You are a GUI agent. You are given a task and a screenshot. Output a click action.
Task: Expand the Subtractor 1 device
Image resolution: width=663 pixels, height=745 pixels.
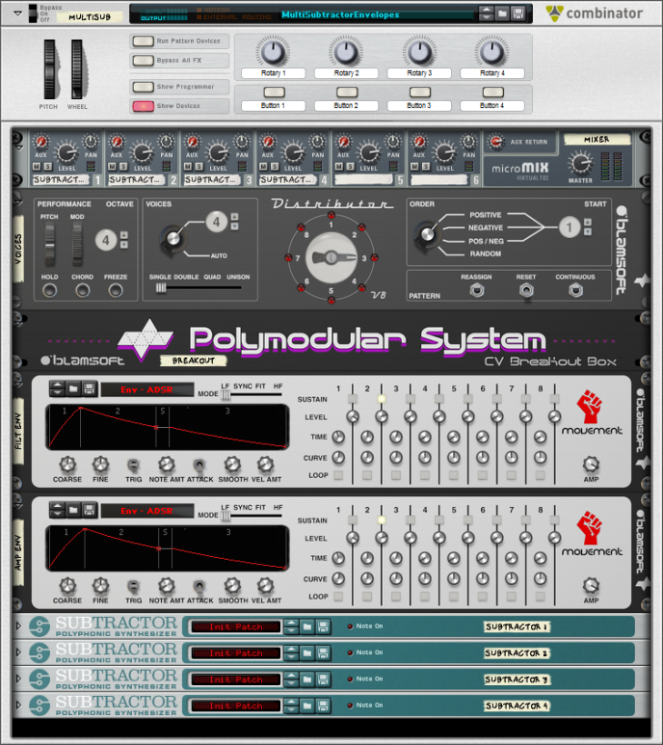(18, 626)
